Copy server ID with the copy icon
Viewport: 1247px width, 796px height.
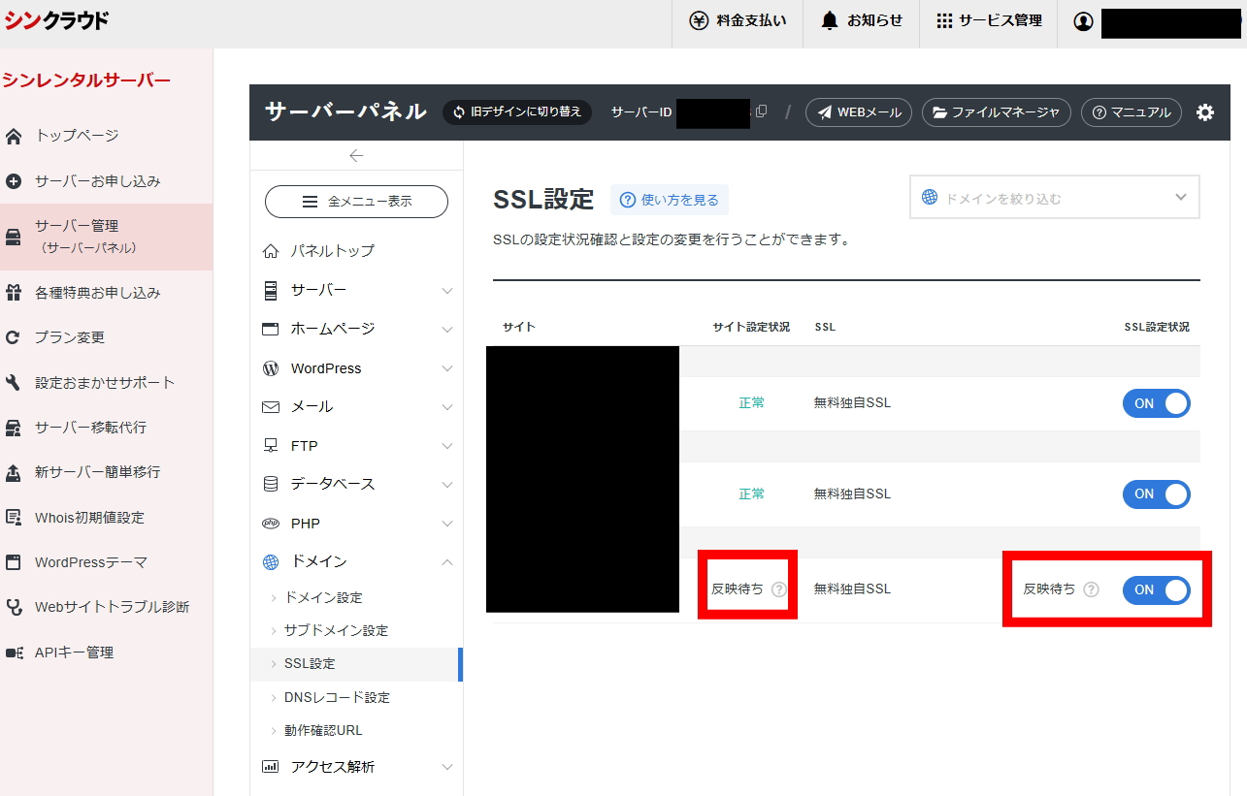coord(761,111)
